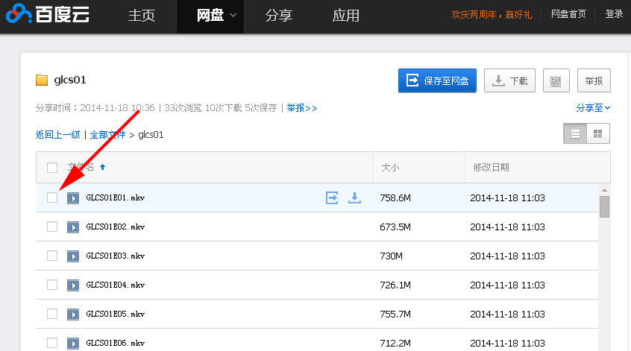The height and width of the screenshot is (351, 631).
Task: Download GLCS01E01.mkv using row download icon
Action: [354, 197]
